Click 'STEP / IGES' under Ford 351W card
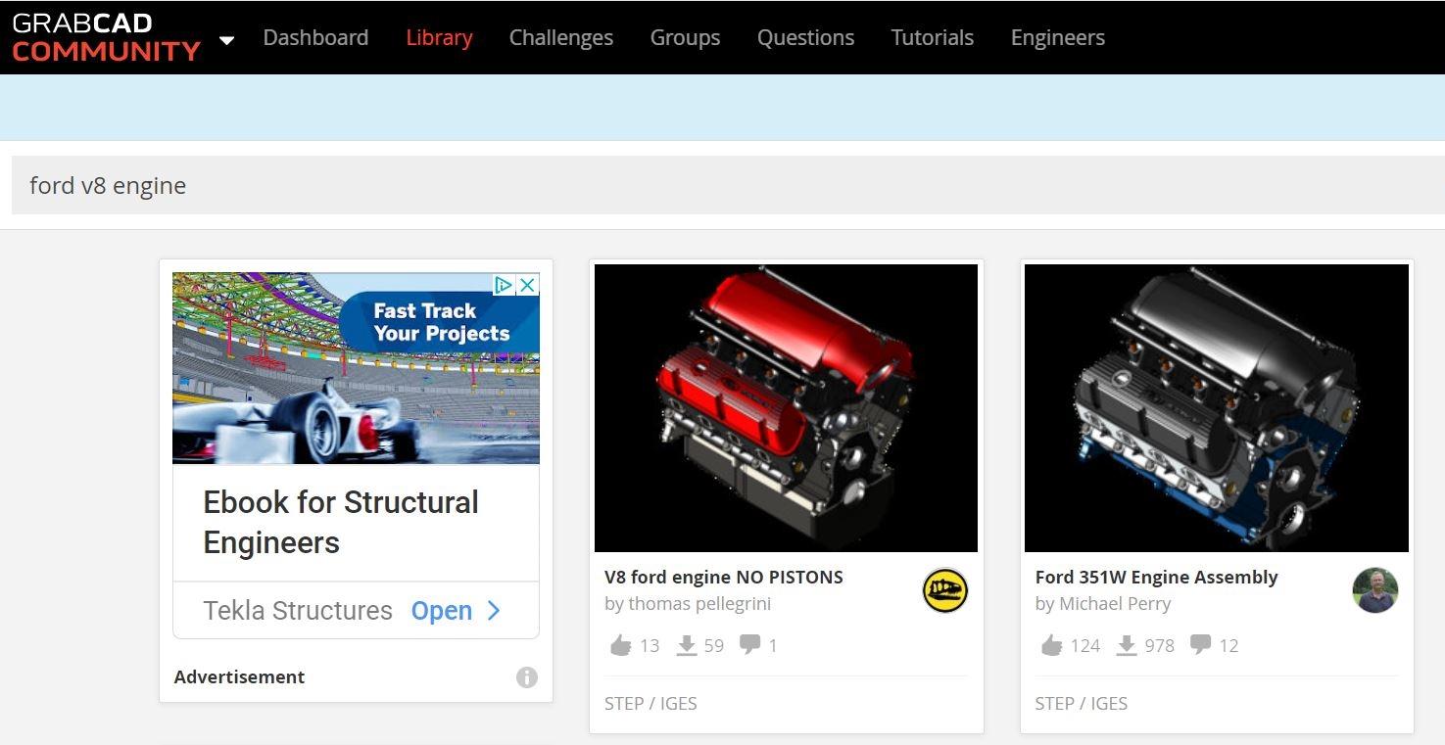 click(1082, 703)
